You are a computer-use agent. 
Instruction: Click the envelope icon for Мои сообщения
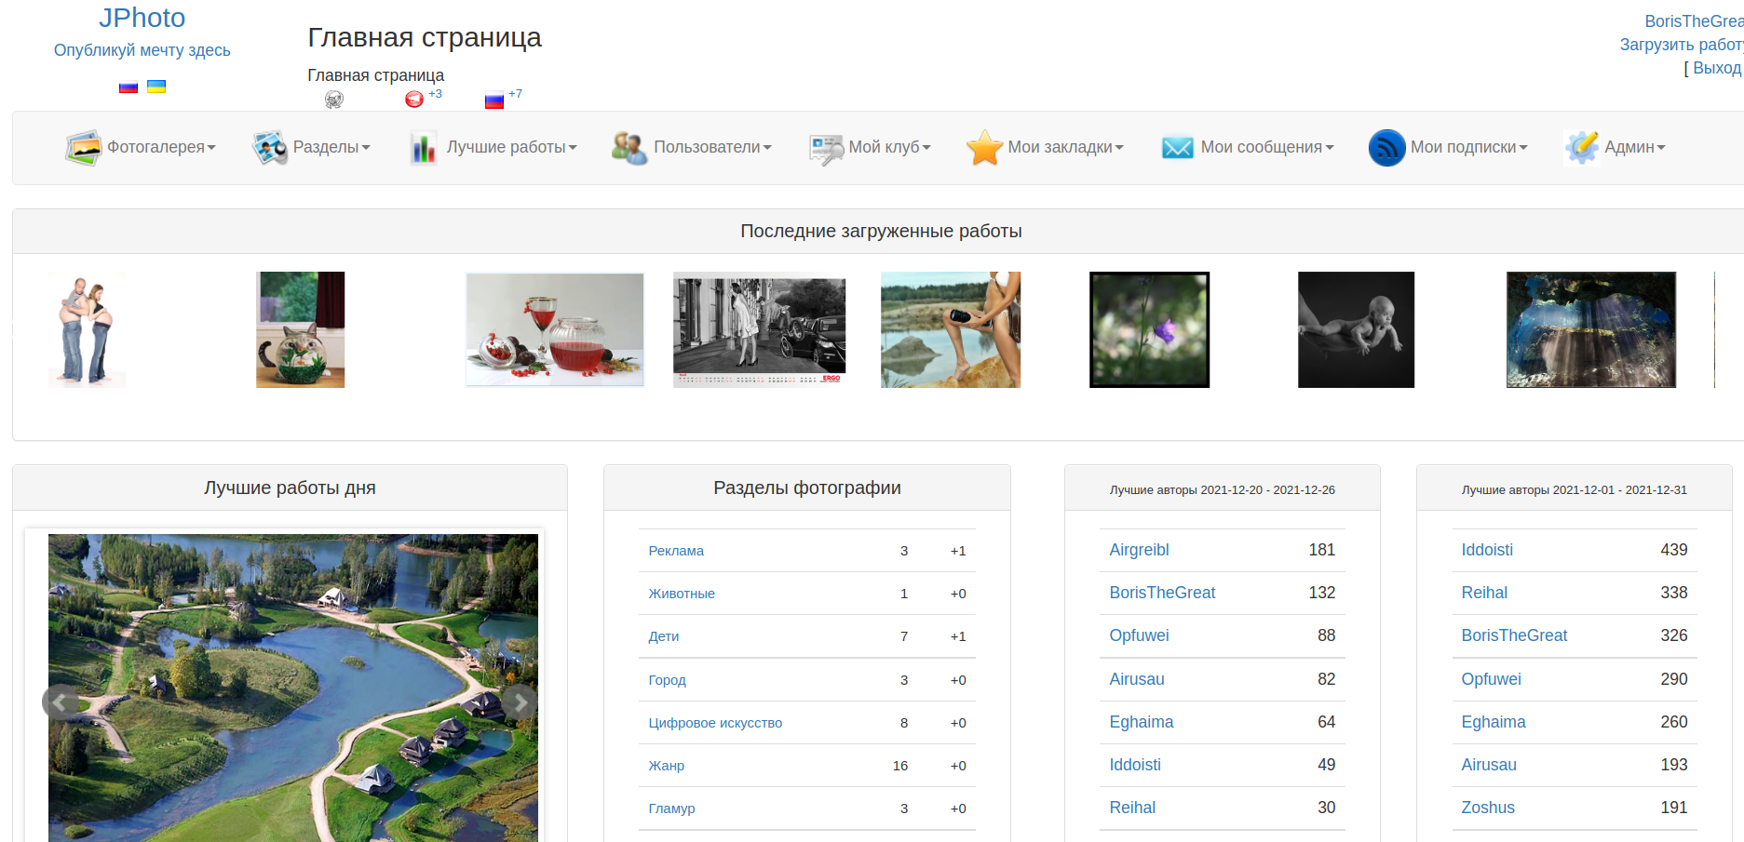pos(1177,147)
